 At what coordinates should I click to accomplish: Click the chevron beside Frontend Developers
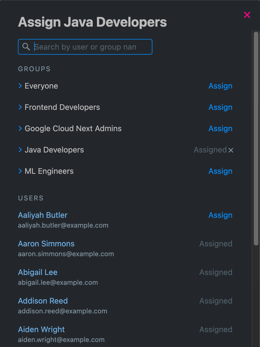coord(20,107)
